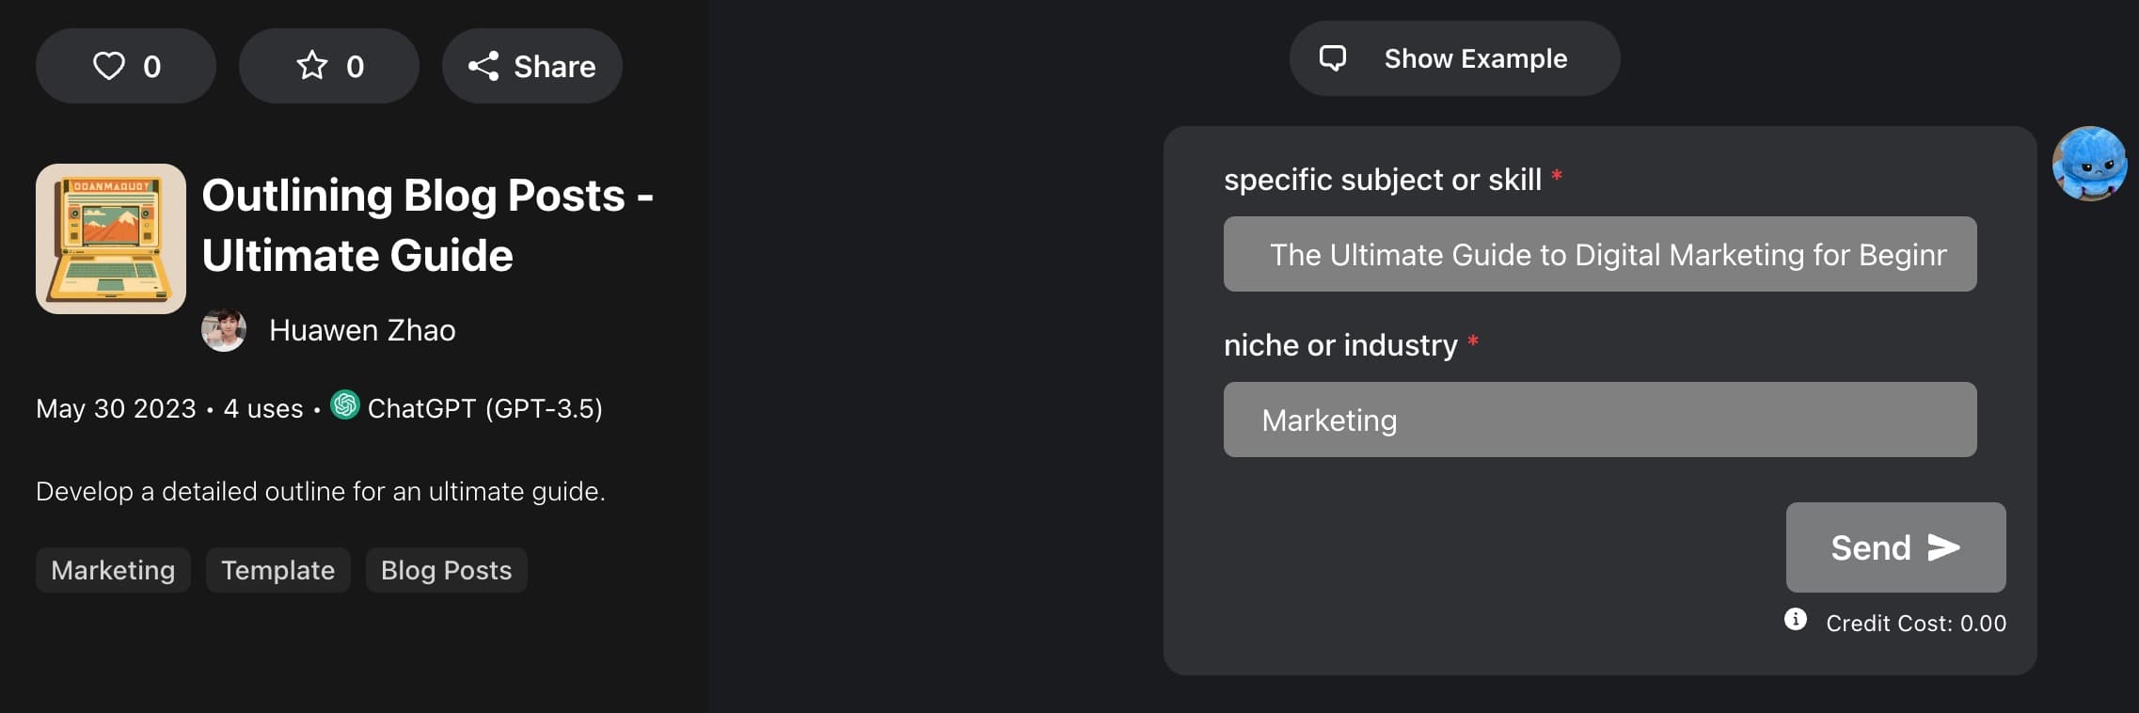
Task: Click the speech bubble icon beside Show Example
Action: (1333, 58)
